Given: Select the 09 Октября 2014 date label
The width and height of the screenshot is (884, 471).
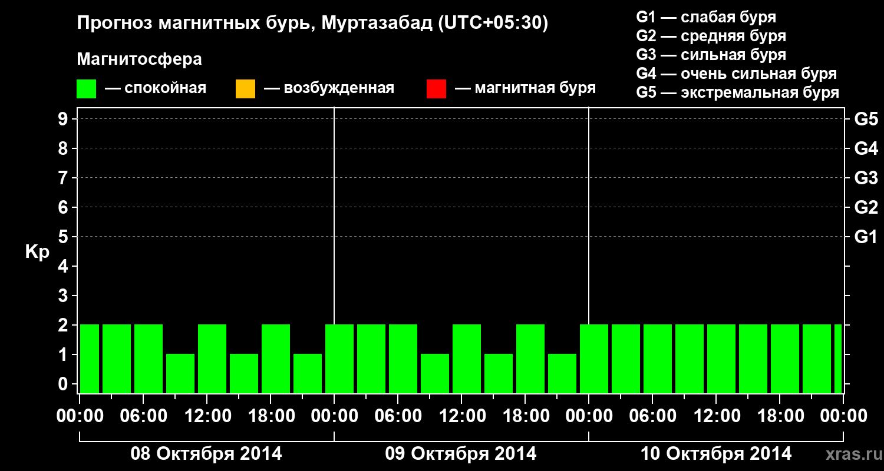Looking at the screenshot, I should tap(461, 454).
